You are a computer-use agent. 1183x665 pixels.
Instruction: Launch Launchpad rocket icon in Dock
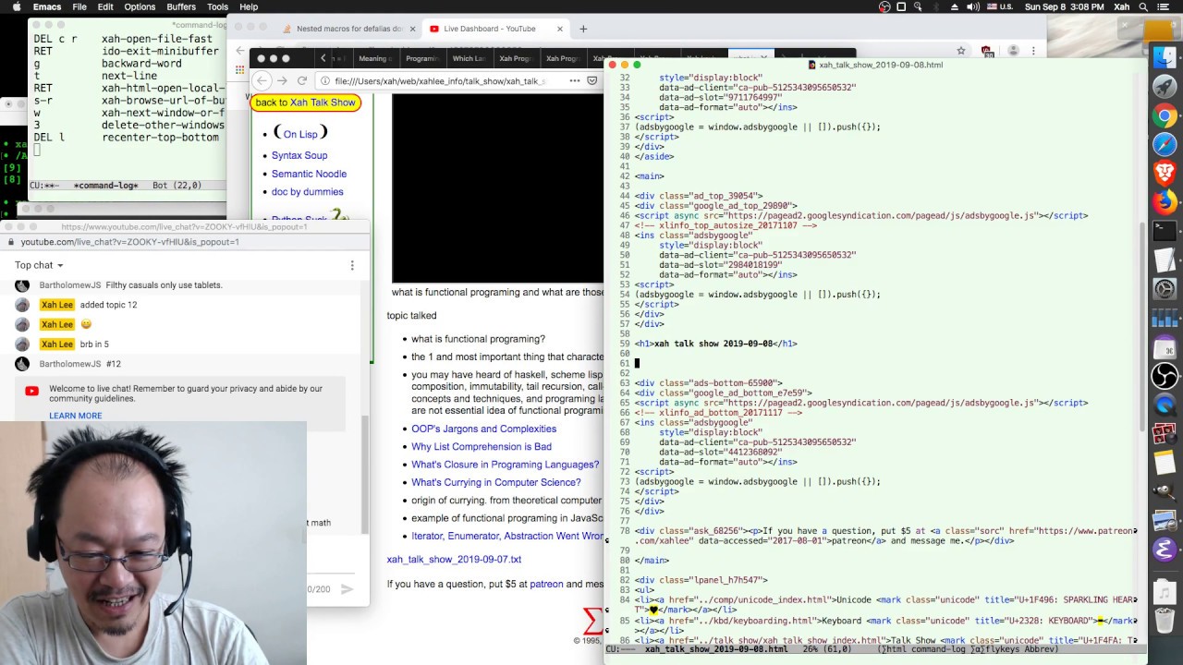click(1165, 87)
